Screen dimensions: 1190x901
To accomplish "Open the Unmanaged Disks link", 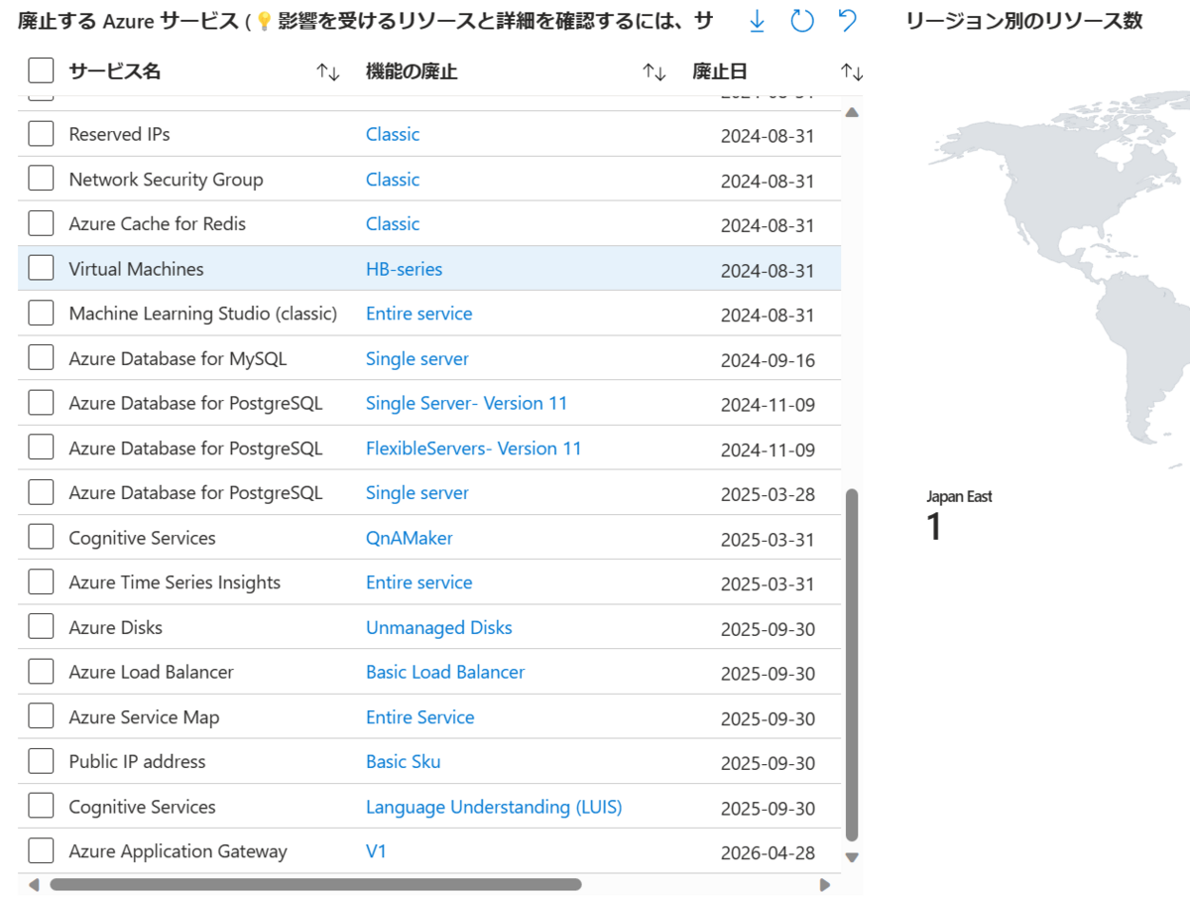I will [438, 627].
